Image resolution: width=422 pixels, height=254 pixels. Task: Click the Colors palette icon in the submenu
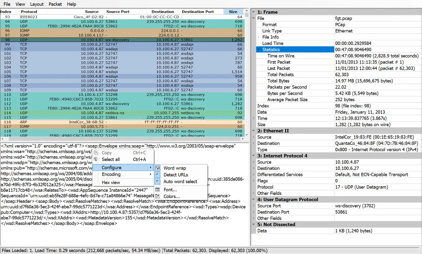[x=157, y=196]
